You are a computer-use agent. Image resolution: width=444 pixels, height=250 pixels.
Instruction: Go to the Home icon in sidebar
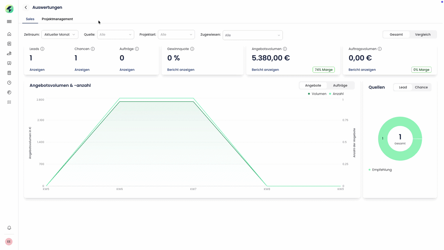9,34
